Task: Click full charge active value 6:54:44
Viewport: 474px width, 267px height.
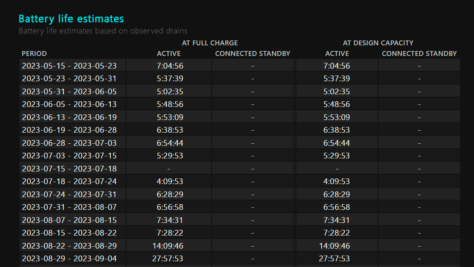Action: pos(170,143)
